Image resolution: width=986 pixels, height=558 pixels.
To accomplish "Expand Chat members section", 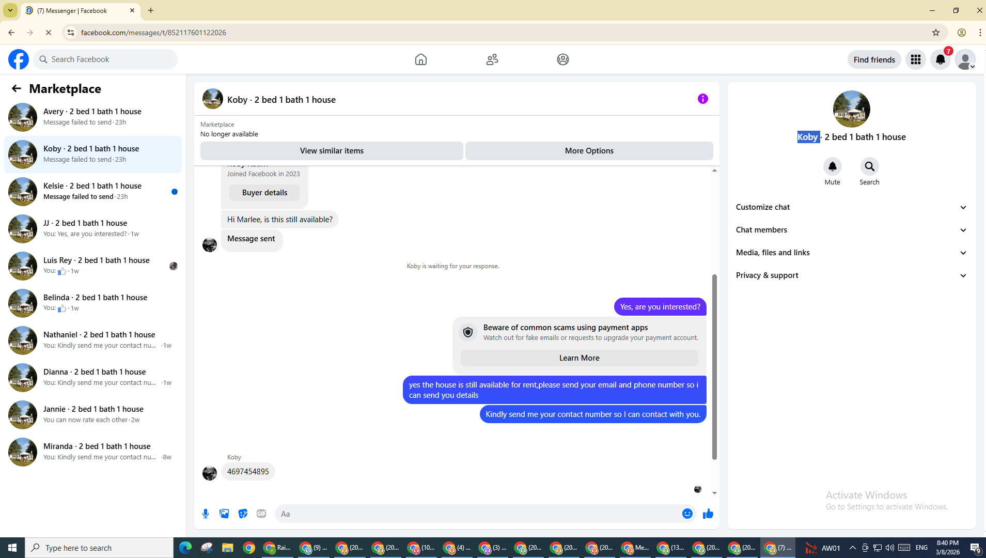I will [x=851, y=230].
